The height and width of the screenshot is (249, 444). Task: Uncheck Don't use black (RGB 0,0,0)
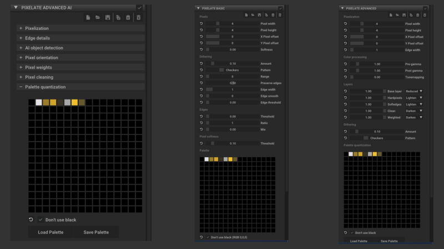tap(208, 237)
